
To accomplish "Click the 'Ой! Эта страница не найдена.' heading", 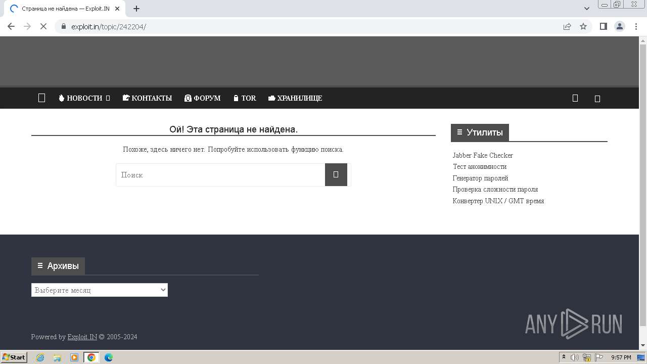I will [x=234, y=129].
